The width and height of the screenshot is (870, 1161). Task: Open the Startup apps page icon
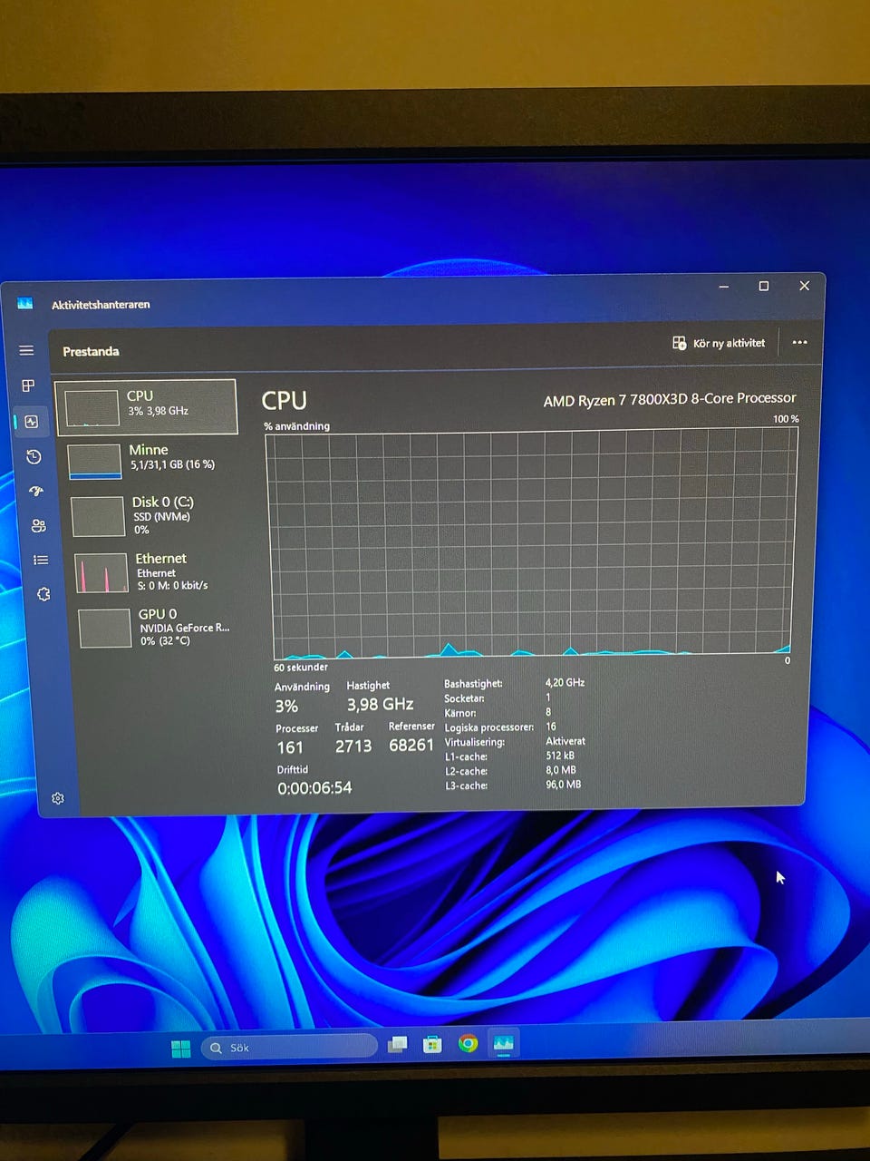tap(36, 491)
